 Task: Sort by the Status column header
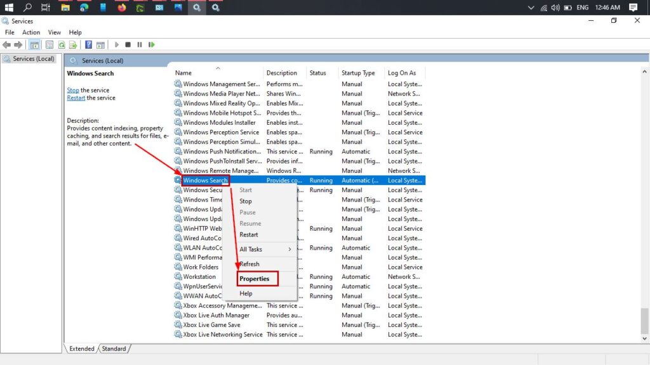322,73
